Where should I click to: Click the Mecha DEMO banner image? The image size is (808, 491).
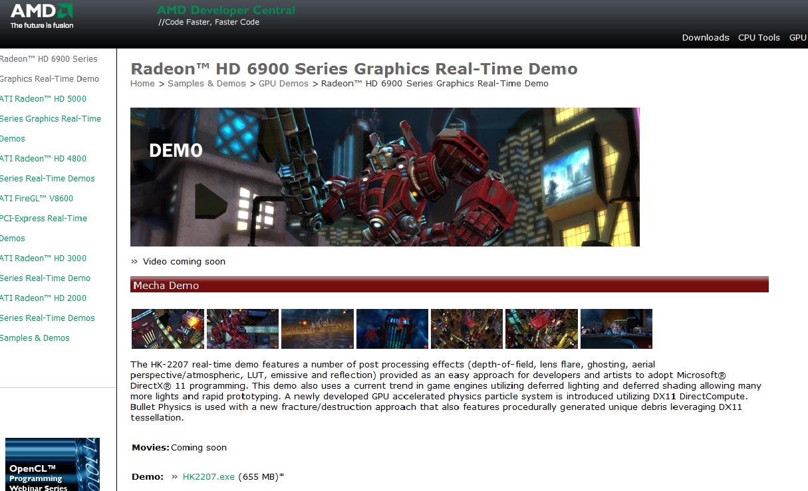point(384,177)
